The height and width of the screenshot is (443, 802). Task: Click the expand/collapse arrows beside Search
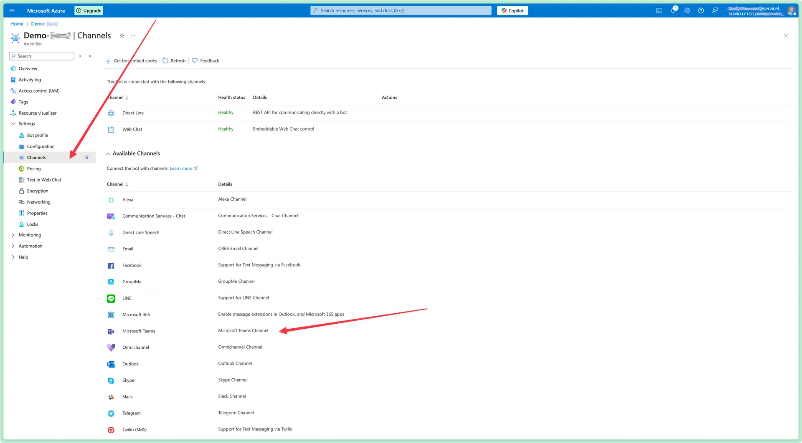click(x=80, y=56)
